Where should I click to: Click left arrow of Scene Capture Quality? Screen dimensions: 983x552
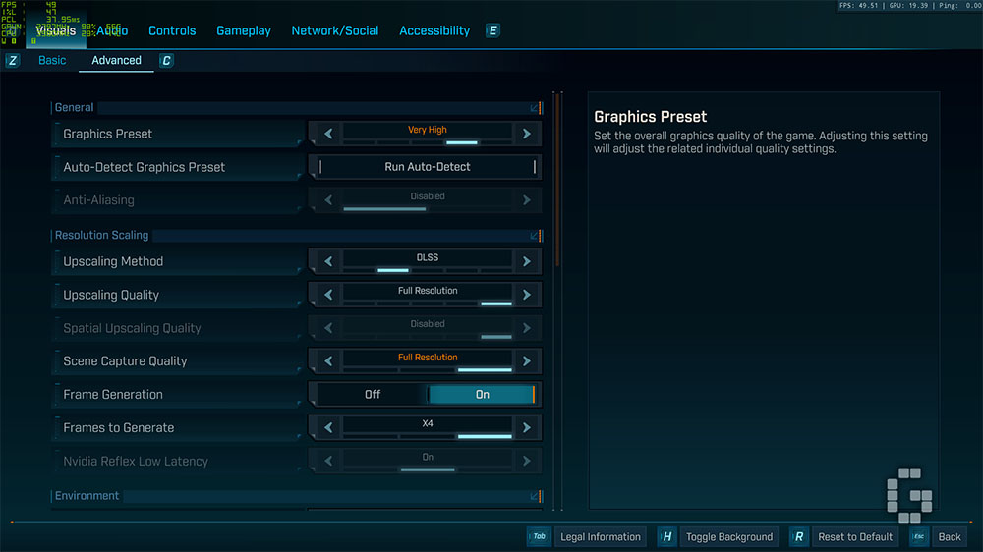pyautogui.click(x=328, y=360)
